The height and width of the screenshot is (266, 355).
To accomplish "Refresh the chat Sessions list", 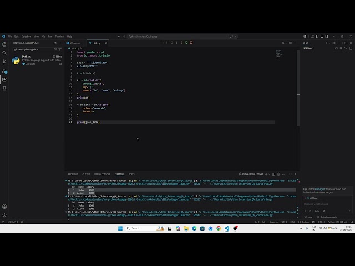I will tap(336, 48).
